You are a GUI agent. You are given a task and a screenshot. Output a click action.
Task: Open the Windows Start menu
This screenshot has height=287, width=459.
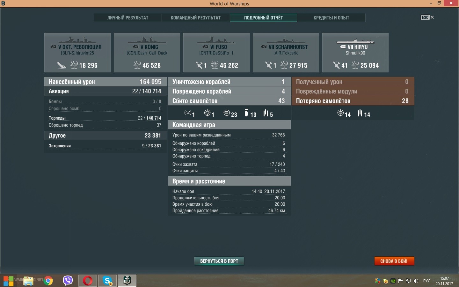8,281
